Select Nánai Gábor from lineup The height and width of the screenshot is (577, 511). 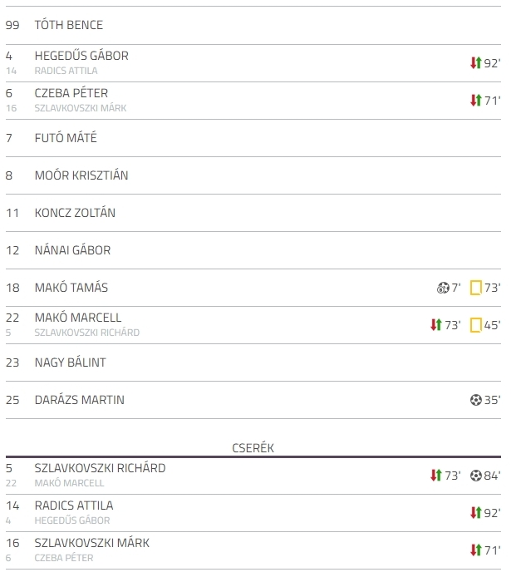point(72,250)
